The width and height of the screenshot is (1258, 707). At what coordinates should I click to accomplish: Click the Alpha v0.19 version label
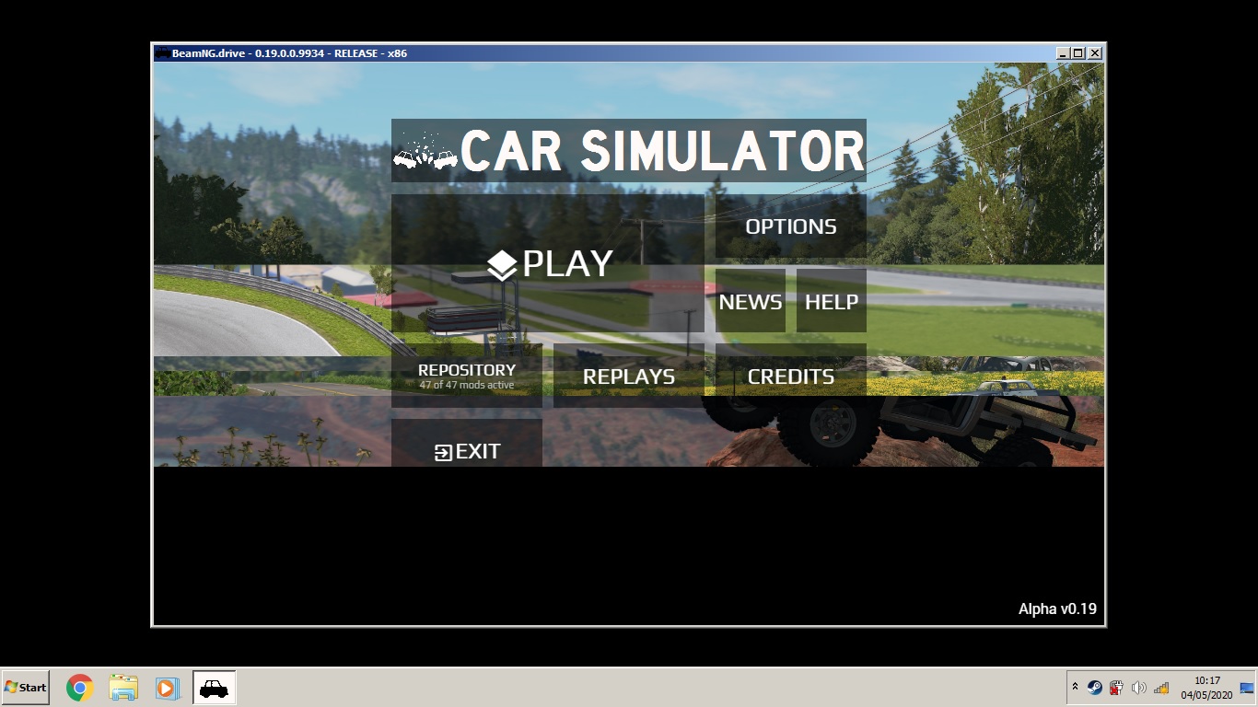point(1057,608)
